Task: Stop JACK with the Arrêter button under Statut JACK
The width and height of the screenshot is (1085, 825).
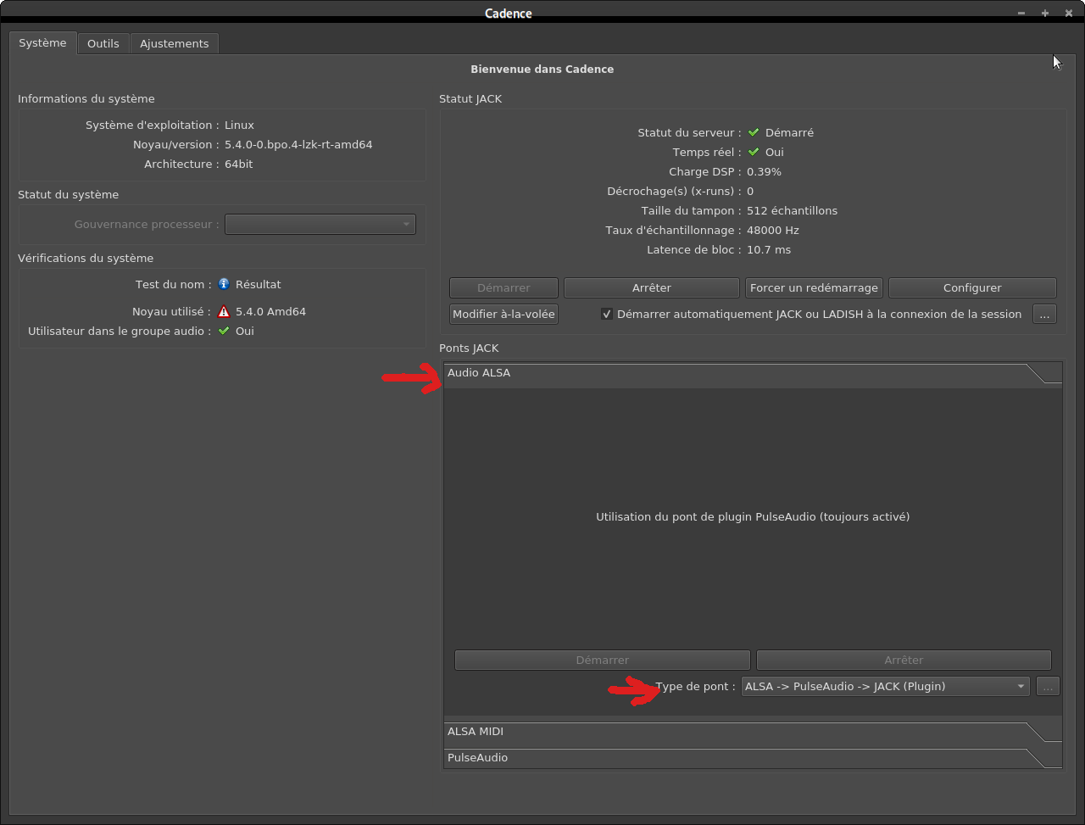Action: [652, 288]
